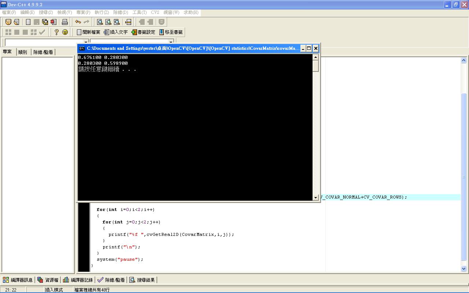Click the printf("\n"); code line
The width and height of the screenshot is (469, 293).
(122, 247)
